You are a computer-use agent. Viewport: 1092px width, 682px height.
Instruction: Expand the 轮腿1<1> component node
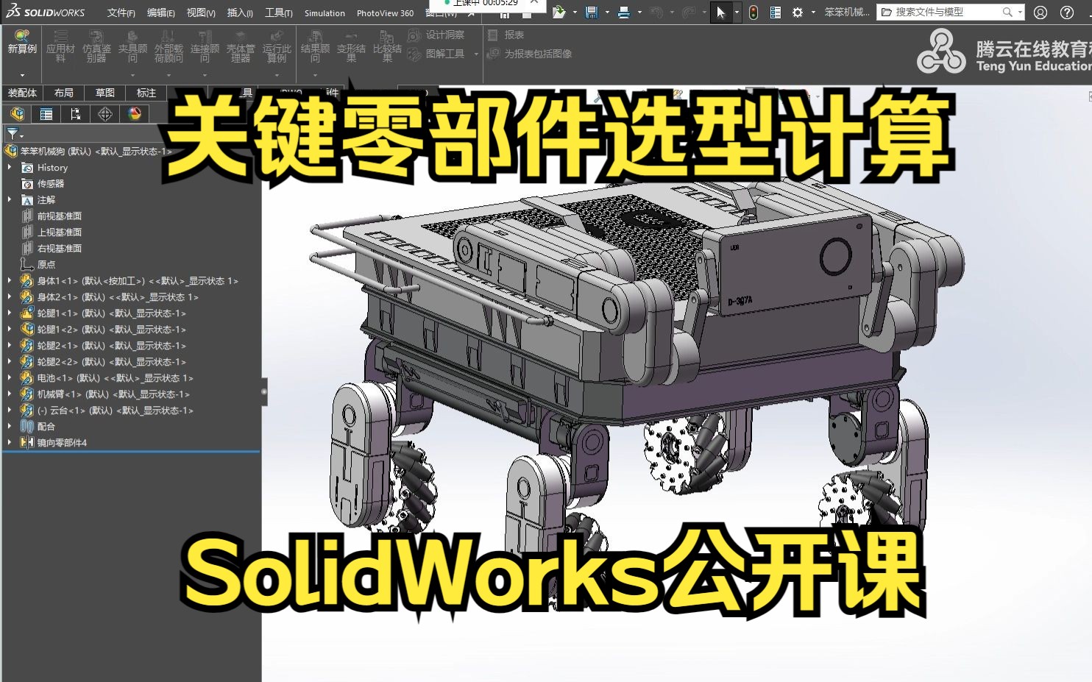point(10,313)
